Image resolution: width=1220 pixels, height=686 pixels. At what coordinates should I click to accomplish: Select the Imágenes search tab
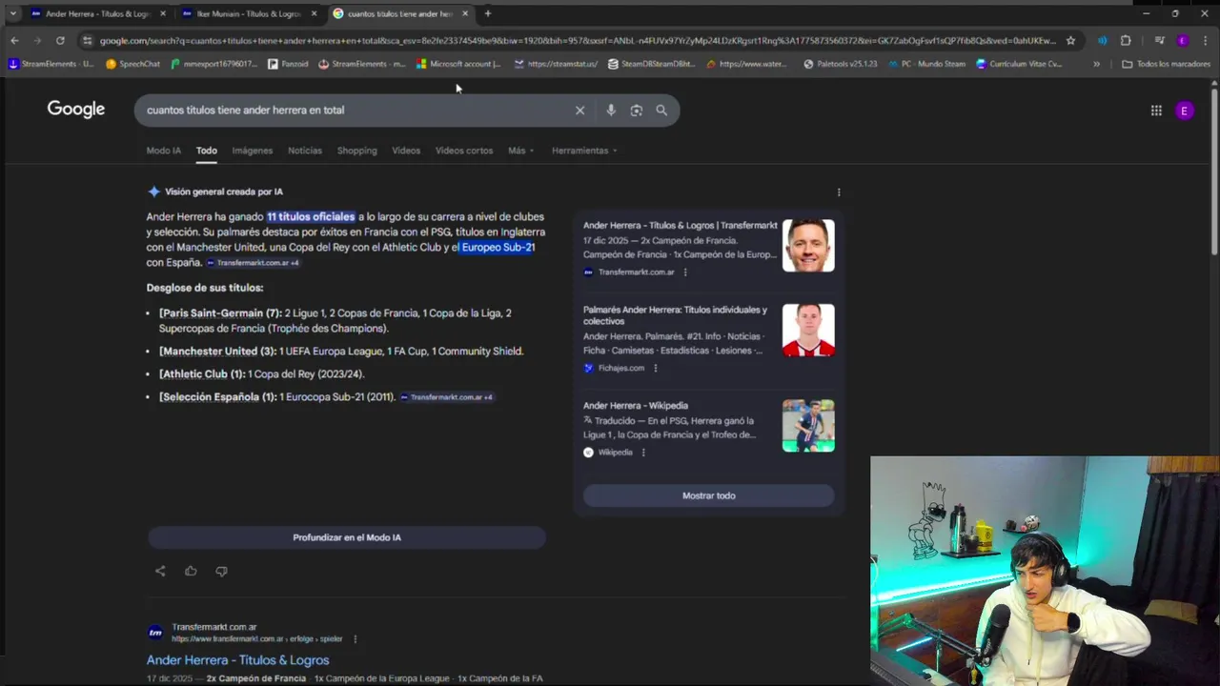point(252,151)
